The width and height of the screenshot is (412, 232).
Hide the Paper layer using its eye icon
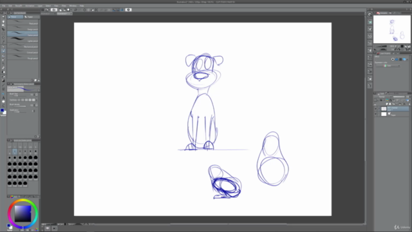[375, 114]
